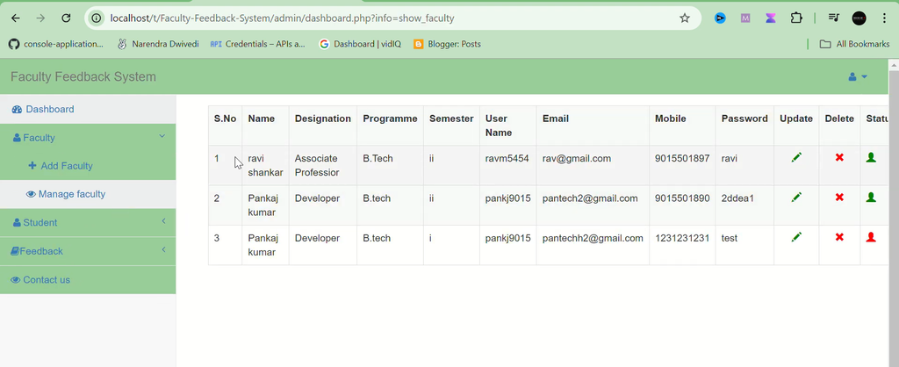Viewport: 899px width, 367px height.
Task: Open Manage faculty page
Action: [88, 194]
